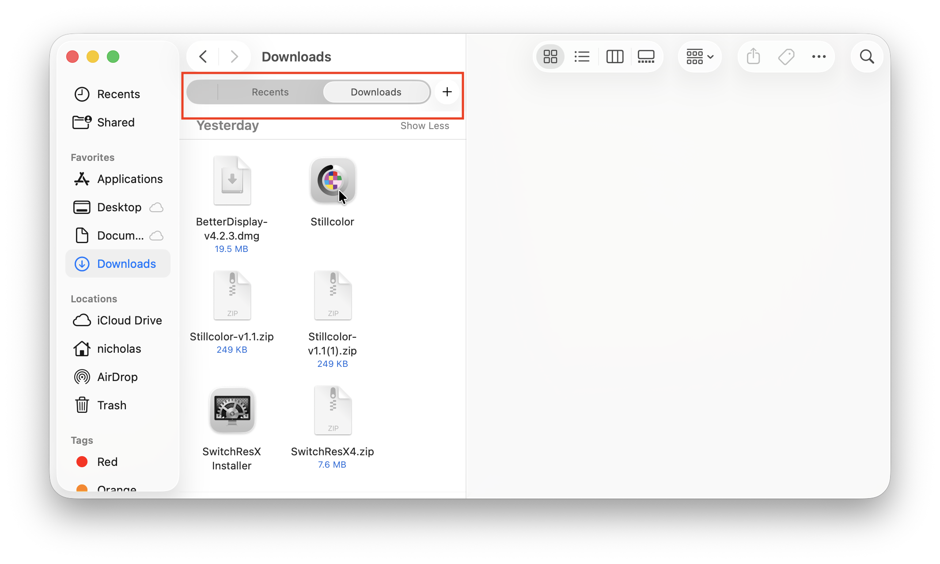Viewport: 940px width, 564px height.
Task: Click the Favorites section header
Action: [x=92, y=157]
